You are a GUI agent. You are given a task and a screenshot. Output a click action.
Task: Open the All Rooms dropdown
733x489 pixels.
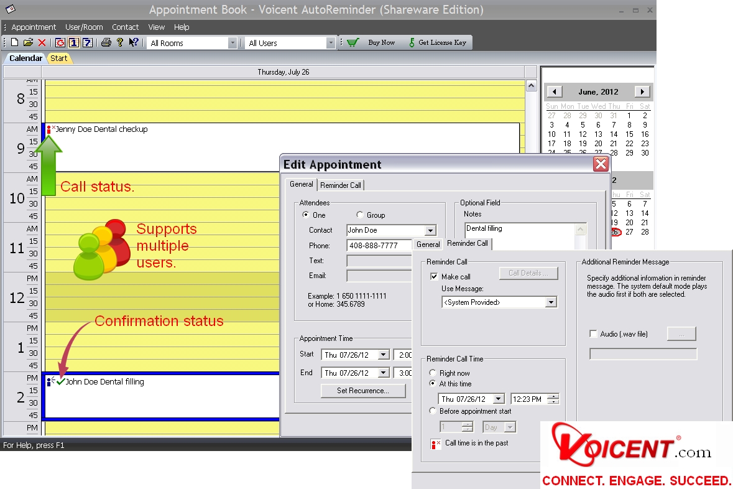tap(232, 42)
